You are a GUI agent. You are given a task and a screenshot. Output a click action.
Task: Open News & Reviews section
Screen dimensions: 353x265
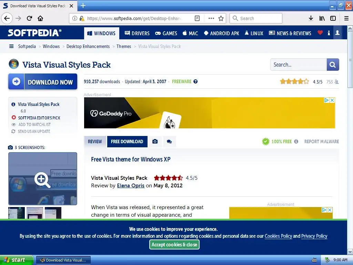point(290,33)
